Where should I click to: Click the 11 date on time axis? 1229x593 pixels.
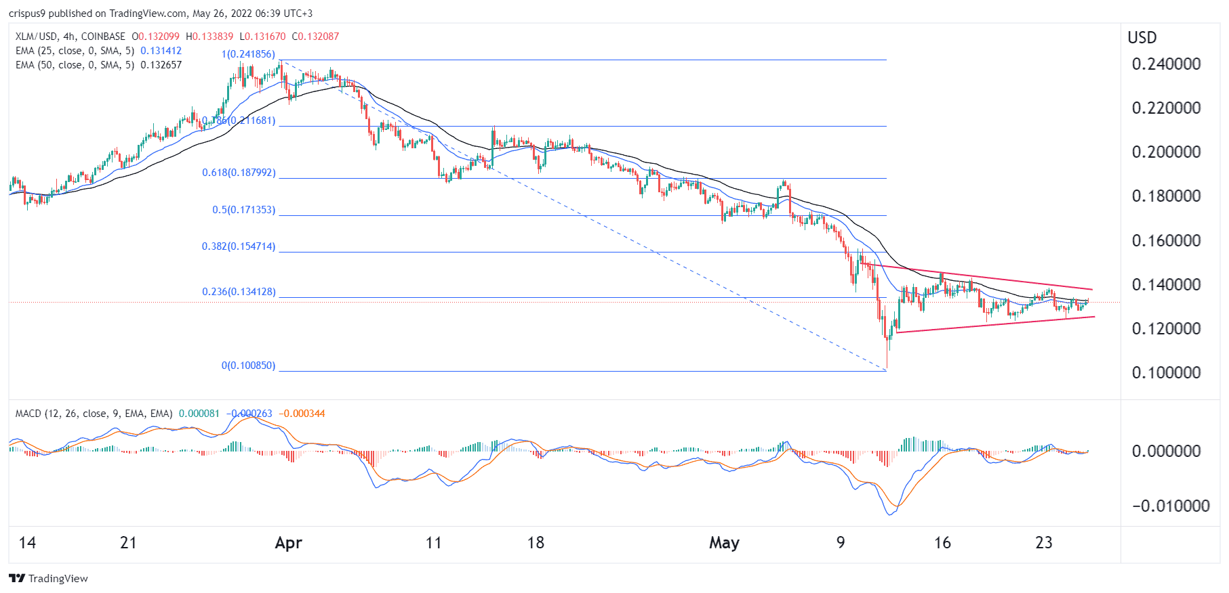point(433,543)
